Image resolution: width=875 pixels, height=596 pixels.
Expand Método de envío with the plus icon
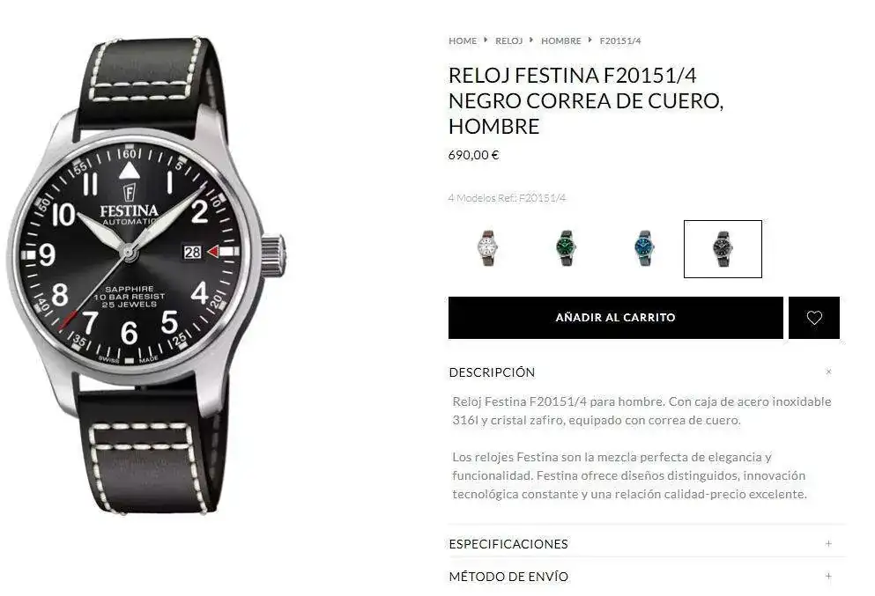[828, 576]
